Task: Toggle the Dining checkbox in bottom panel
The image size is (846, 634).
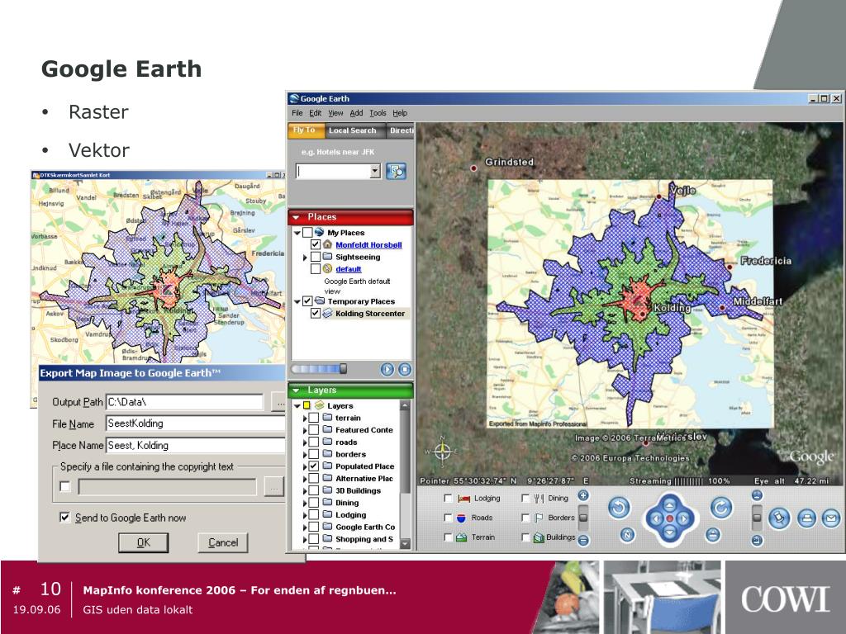Action: [525, 498]
